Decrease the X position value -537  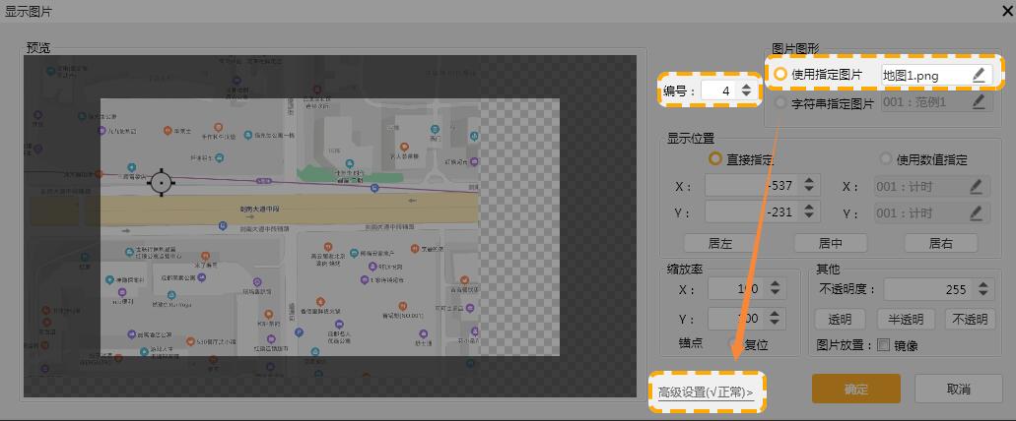pos(809,191)
